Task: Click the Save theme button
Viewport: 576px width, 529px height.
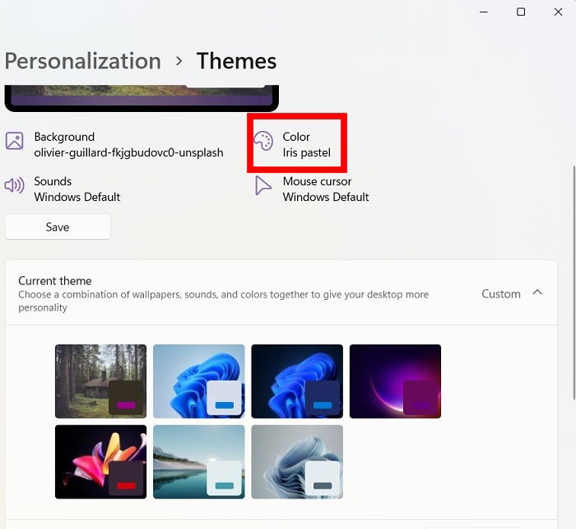Action: (58, 227)
